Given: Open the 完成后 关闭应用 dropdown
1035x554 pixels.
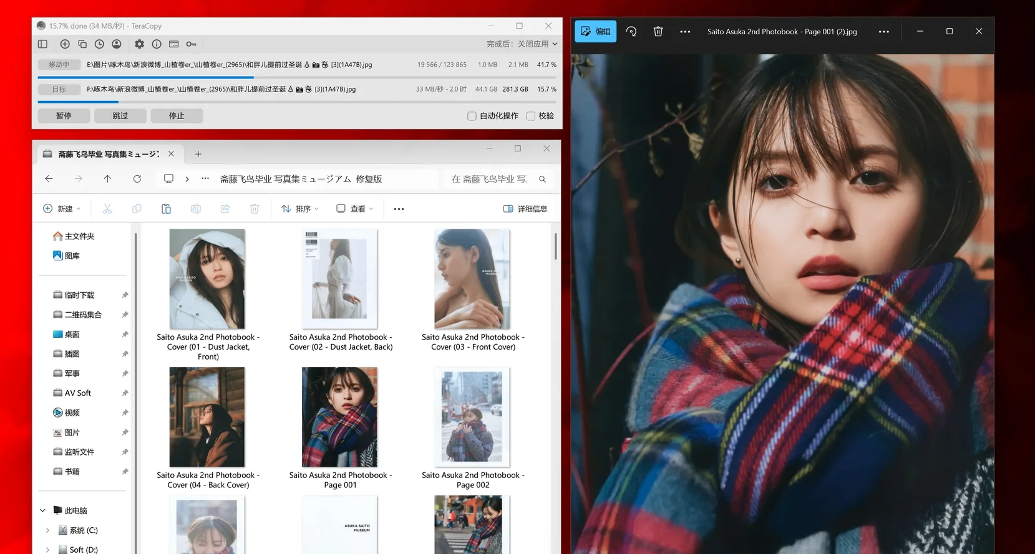Looking at the screenshot, I should pos(522,44).
